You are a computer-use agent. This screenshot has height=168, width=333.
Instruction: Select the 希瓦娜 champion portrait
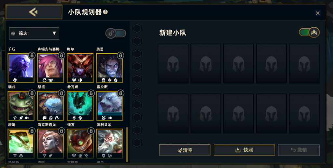pyautogui.click(x=80, y=106)
